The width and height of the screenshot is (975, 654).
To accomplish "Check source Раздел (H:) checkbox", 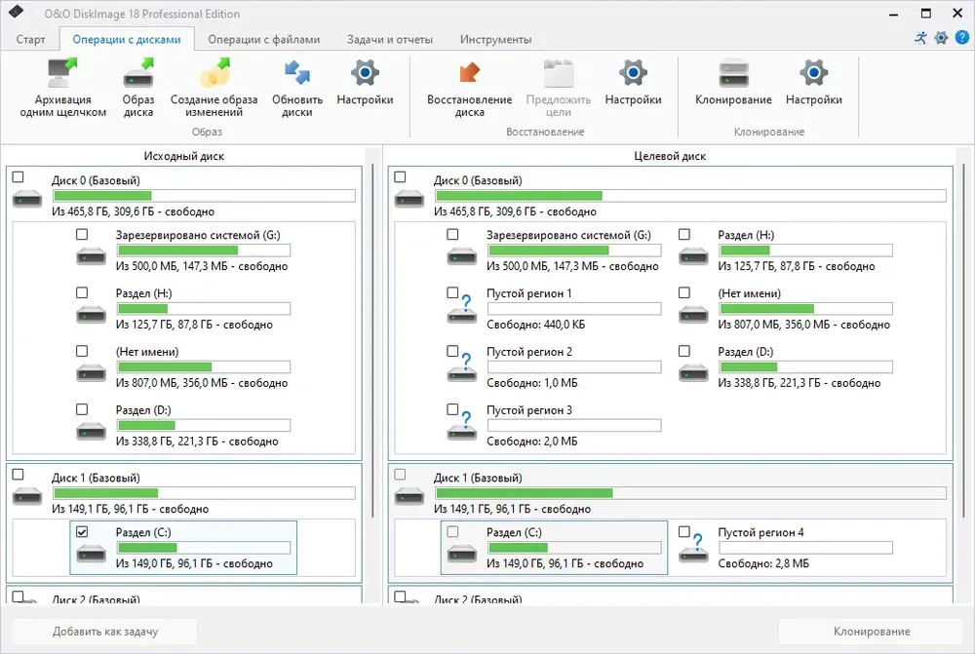I will [82, 292].
